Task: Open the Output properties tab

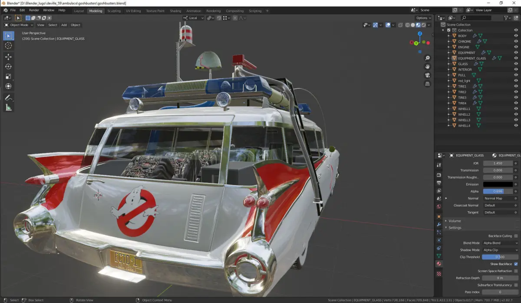Action: pos(439,183)
